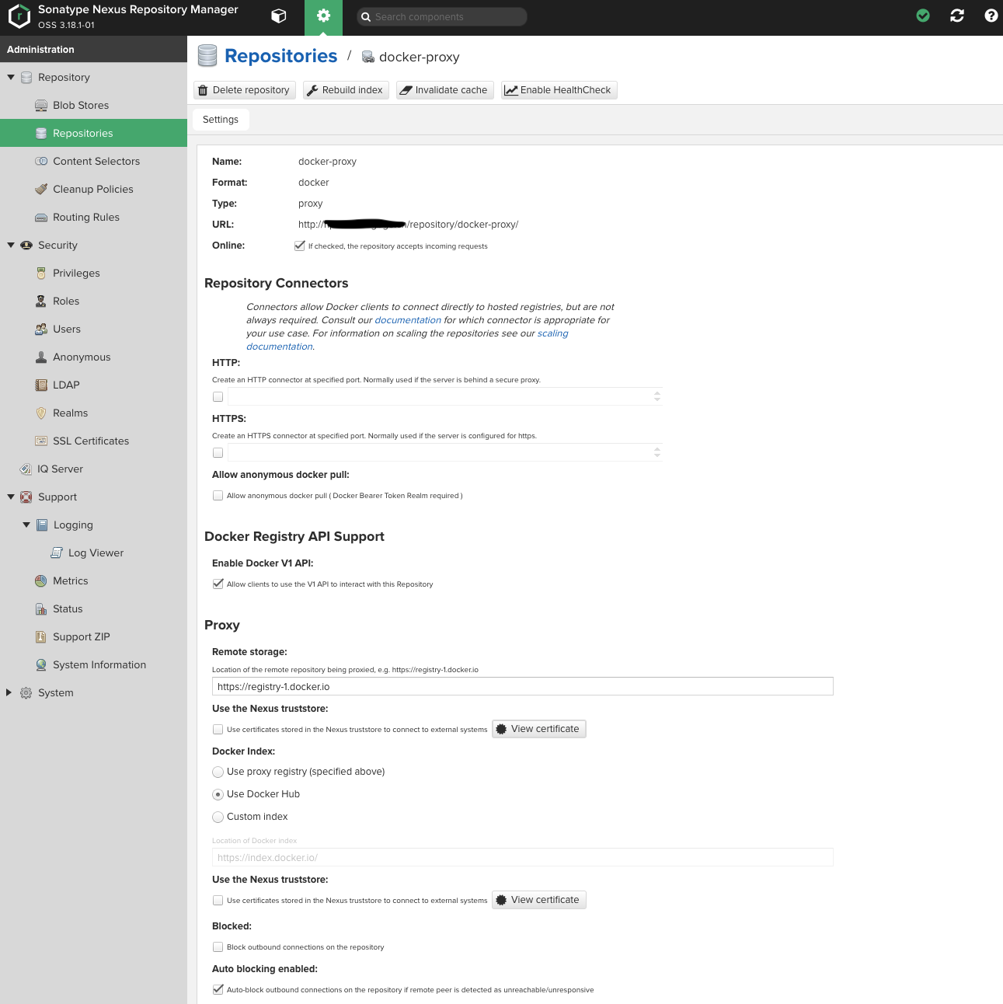
Task: Switch to the Settings tab
Action: click(x=221, y=119)
